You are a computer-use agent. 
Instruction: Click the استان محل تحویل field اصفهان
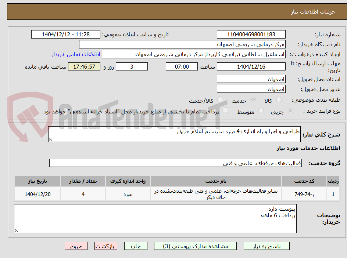click(x=251, y=79)
